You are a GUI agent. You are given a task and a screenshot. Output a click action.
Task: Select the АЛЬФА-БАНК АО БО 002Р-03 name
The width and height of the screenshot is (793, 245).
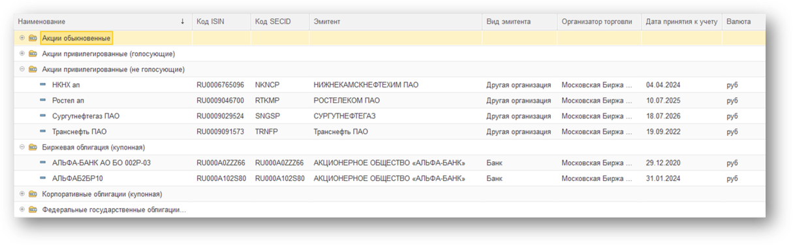tap(101, 163)
